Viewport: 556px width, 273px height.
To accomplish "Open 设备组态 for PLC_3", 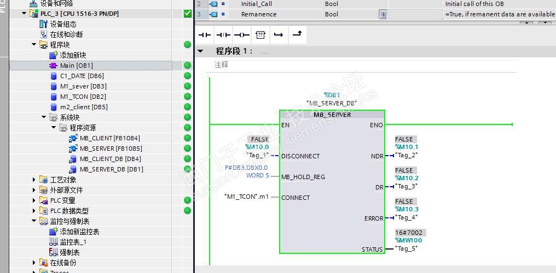I will (63, 24).
